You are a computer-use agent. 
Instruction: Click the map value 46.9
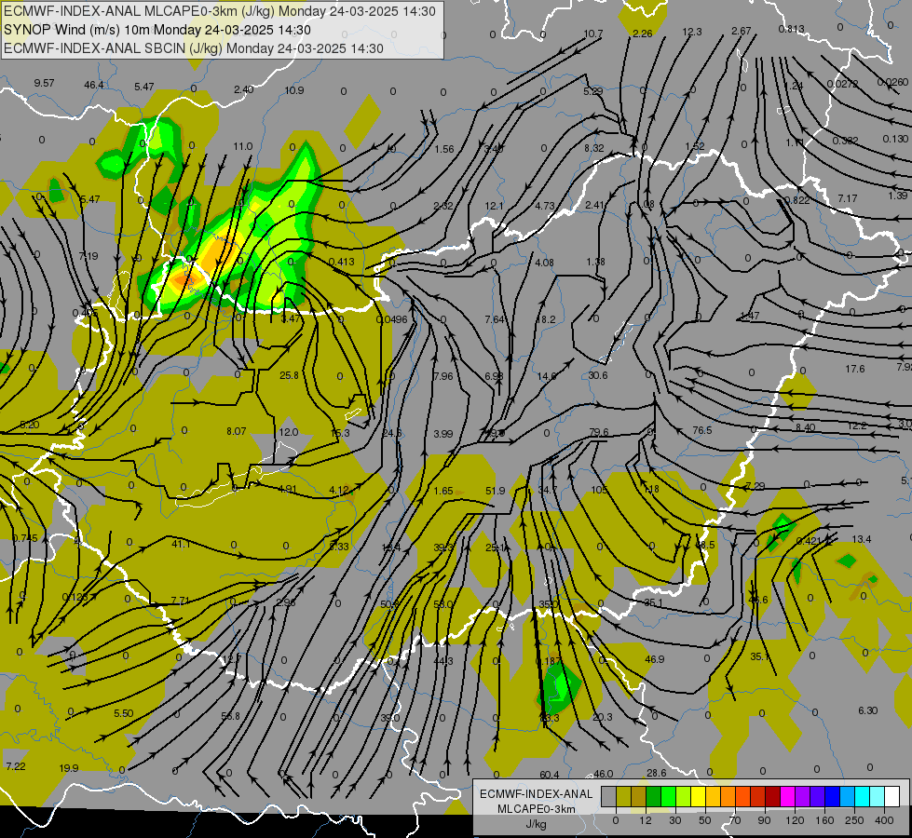pos(655,659)
